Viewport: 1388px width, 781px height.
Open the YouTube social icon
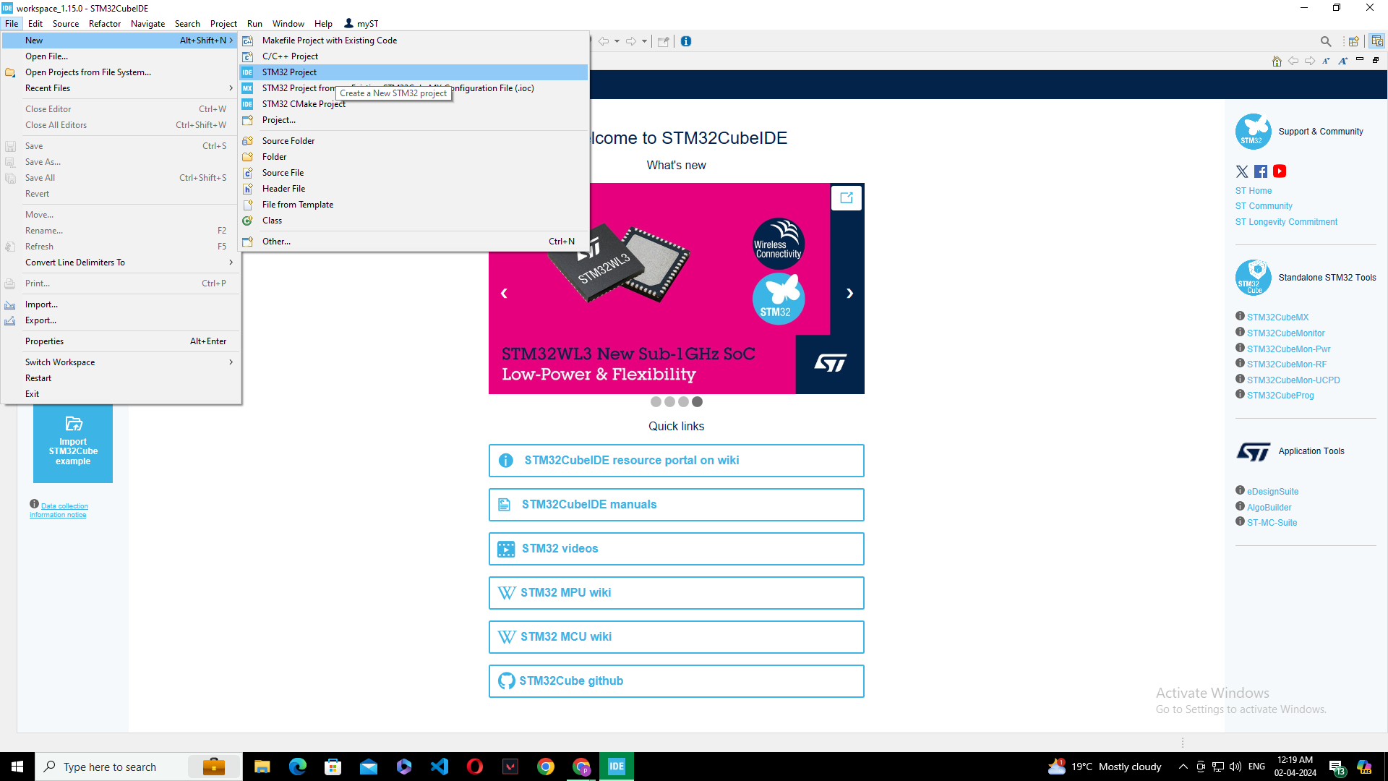pyautogui.click(x=1280, y=171)
